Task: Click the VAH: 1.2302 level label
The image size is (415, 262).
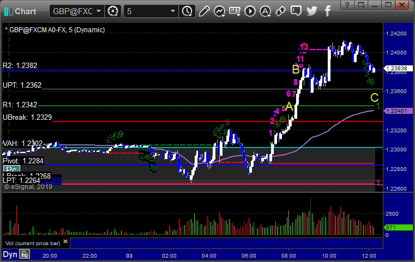Action: [22, 144]
